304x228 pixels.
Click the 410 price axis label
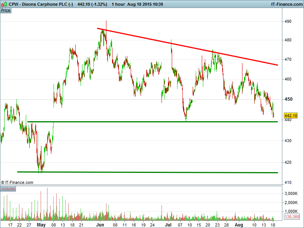pyautogui.click(x=288, y=182)
